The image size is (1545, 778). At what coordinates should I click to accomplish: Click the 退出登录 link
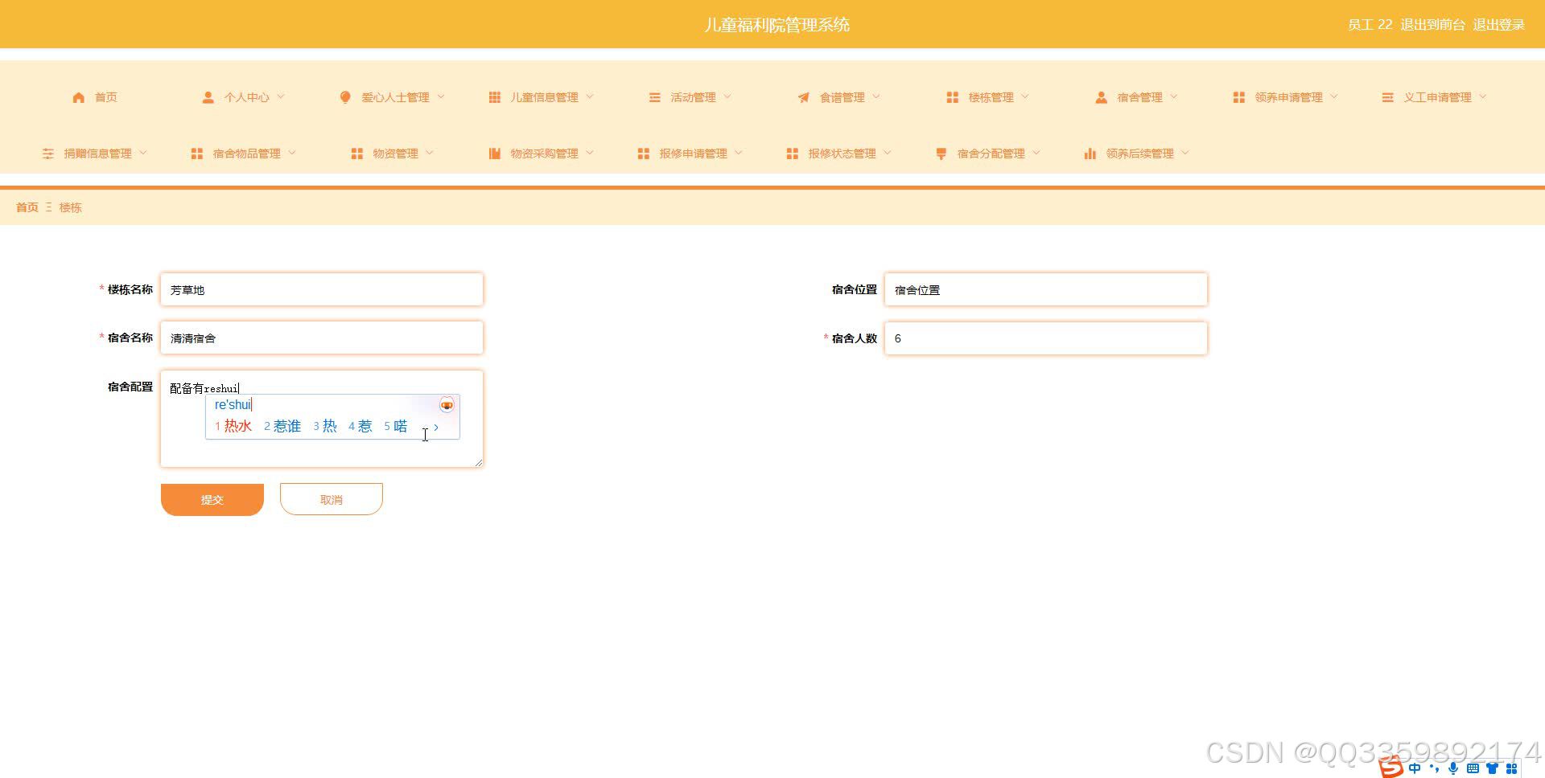(1498, 25)
